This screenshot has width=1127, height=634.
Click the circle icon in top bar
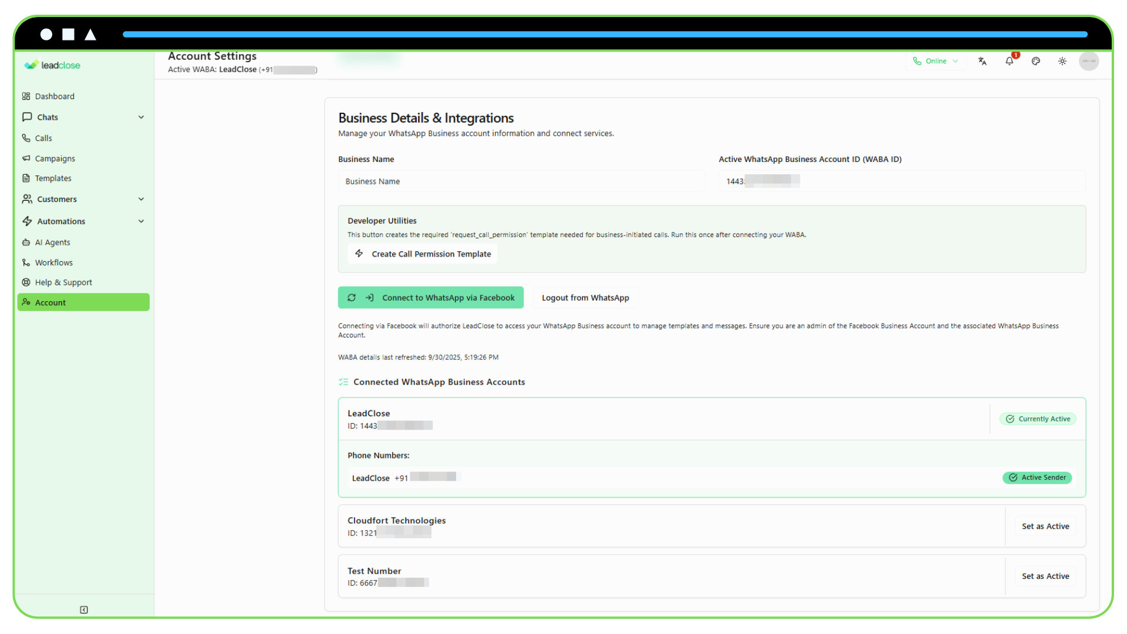pos(46,35)
